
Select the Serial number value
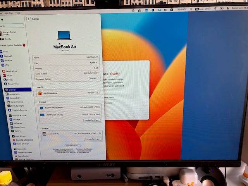[x=91, y=73]
